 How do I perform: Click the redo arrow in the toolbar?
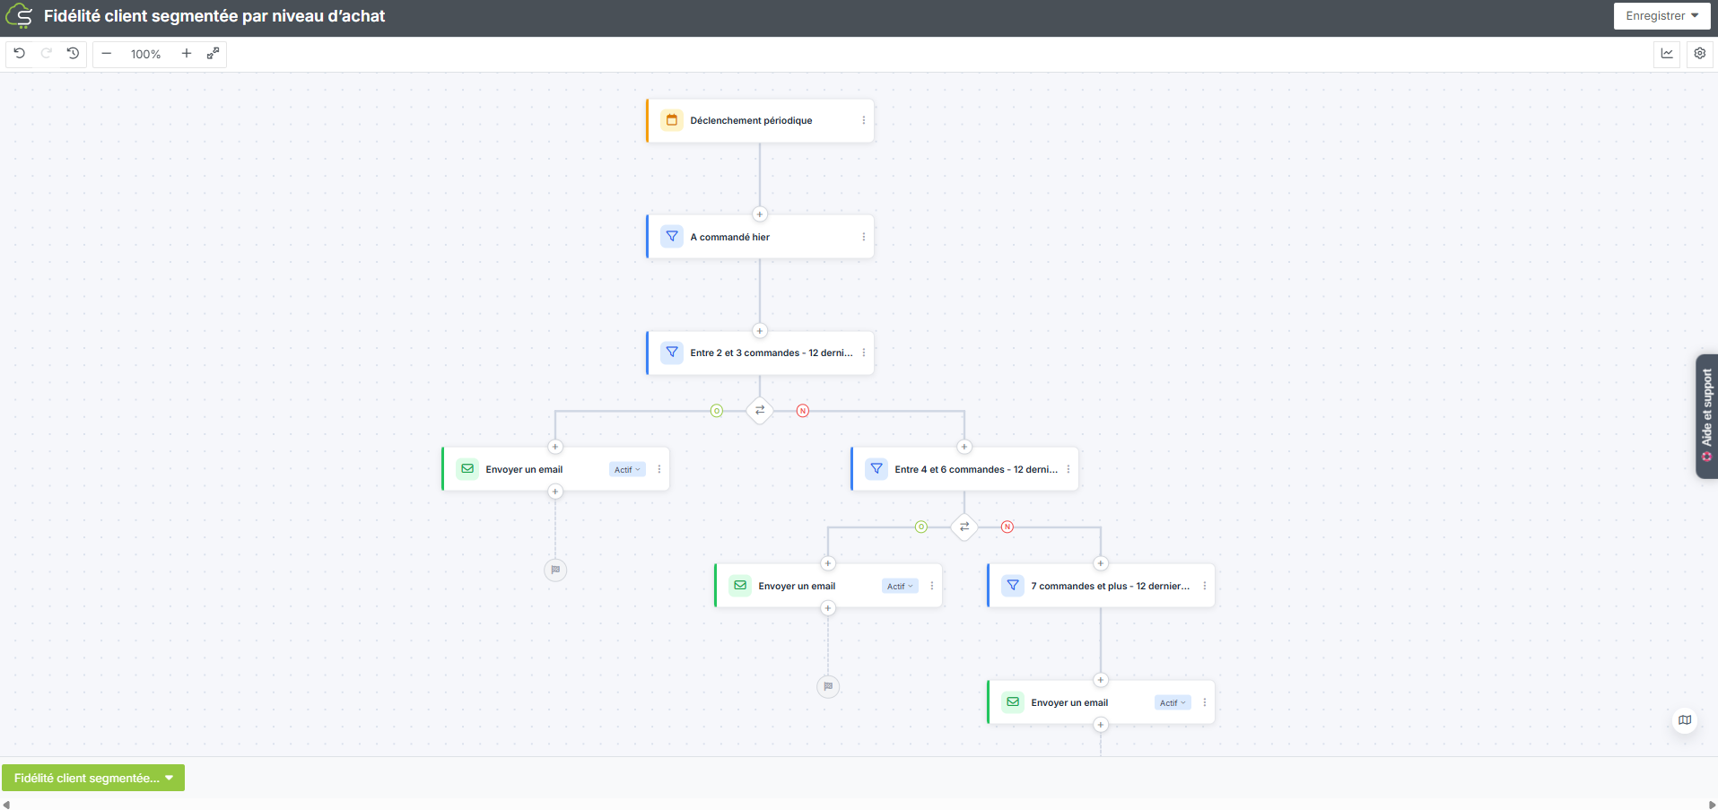point(46,54)
